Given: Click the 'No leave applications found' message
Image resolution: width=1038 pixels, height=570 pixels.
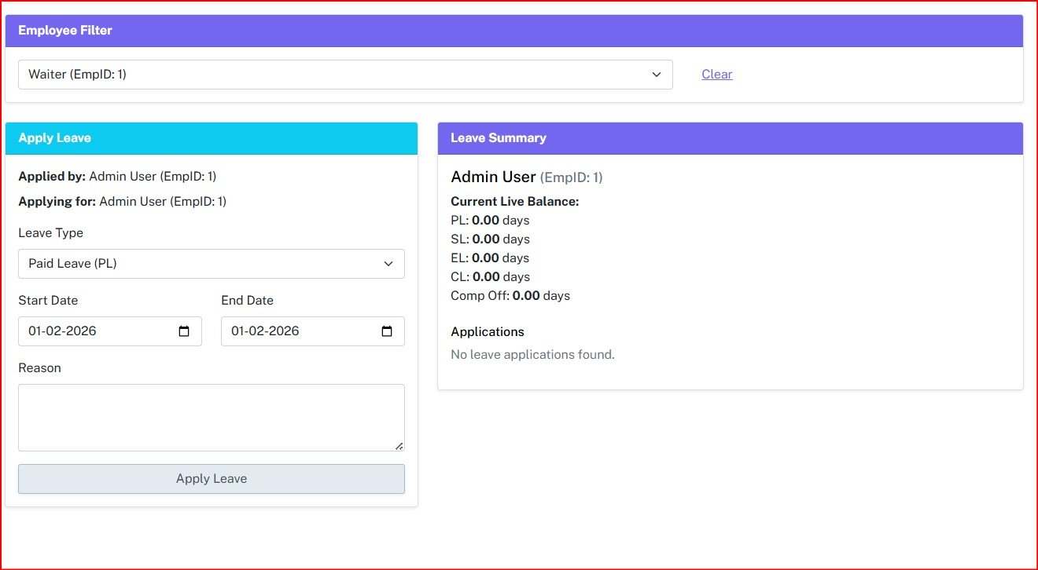Looking at the screenshot, I should 532,355.
